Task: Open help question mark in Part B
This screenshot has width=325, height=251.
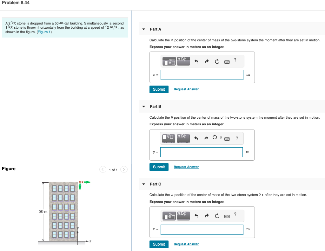Action: tap(237, 138)
